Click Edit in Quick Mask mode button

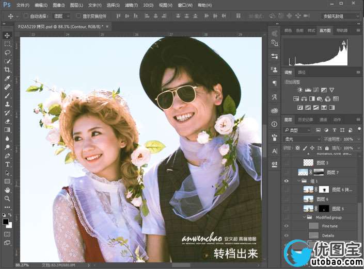coord(7,234)
